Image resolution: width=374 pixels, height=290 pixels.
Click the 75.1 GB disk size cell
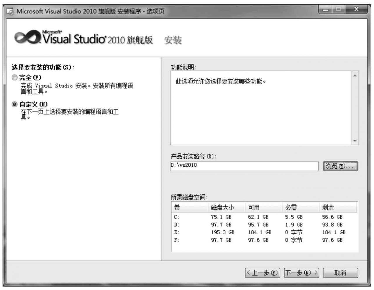tap(221, 217)
